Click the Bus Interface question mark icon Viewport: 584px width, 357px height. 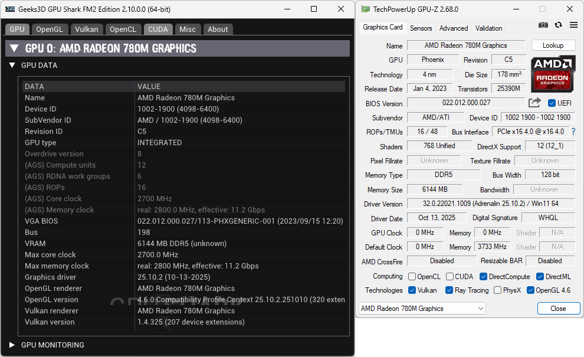click(x=573, y=132)
